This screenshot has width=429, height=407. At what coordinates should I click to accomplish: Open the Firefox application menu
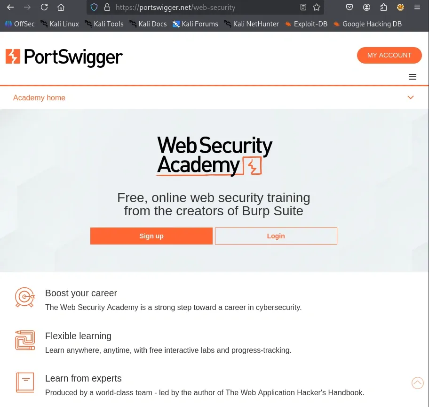[x=417, y=8]
